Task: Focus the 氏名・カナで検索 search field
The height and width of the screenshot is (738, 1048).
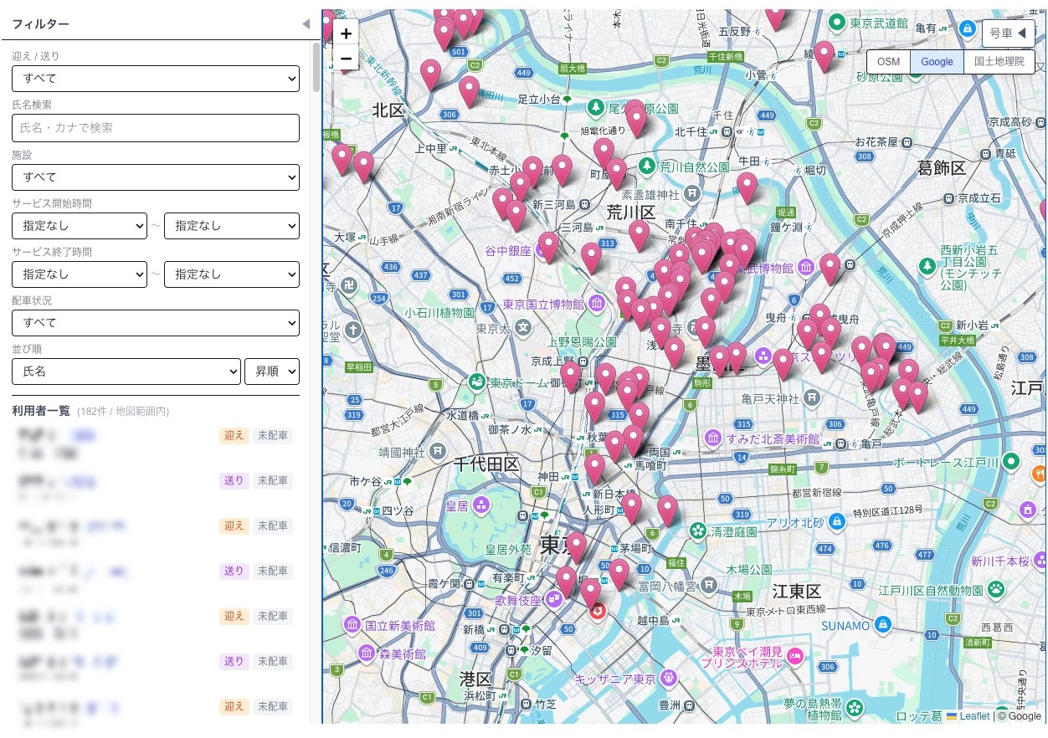Action: (x=156, y=128)
